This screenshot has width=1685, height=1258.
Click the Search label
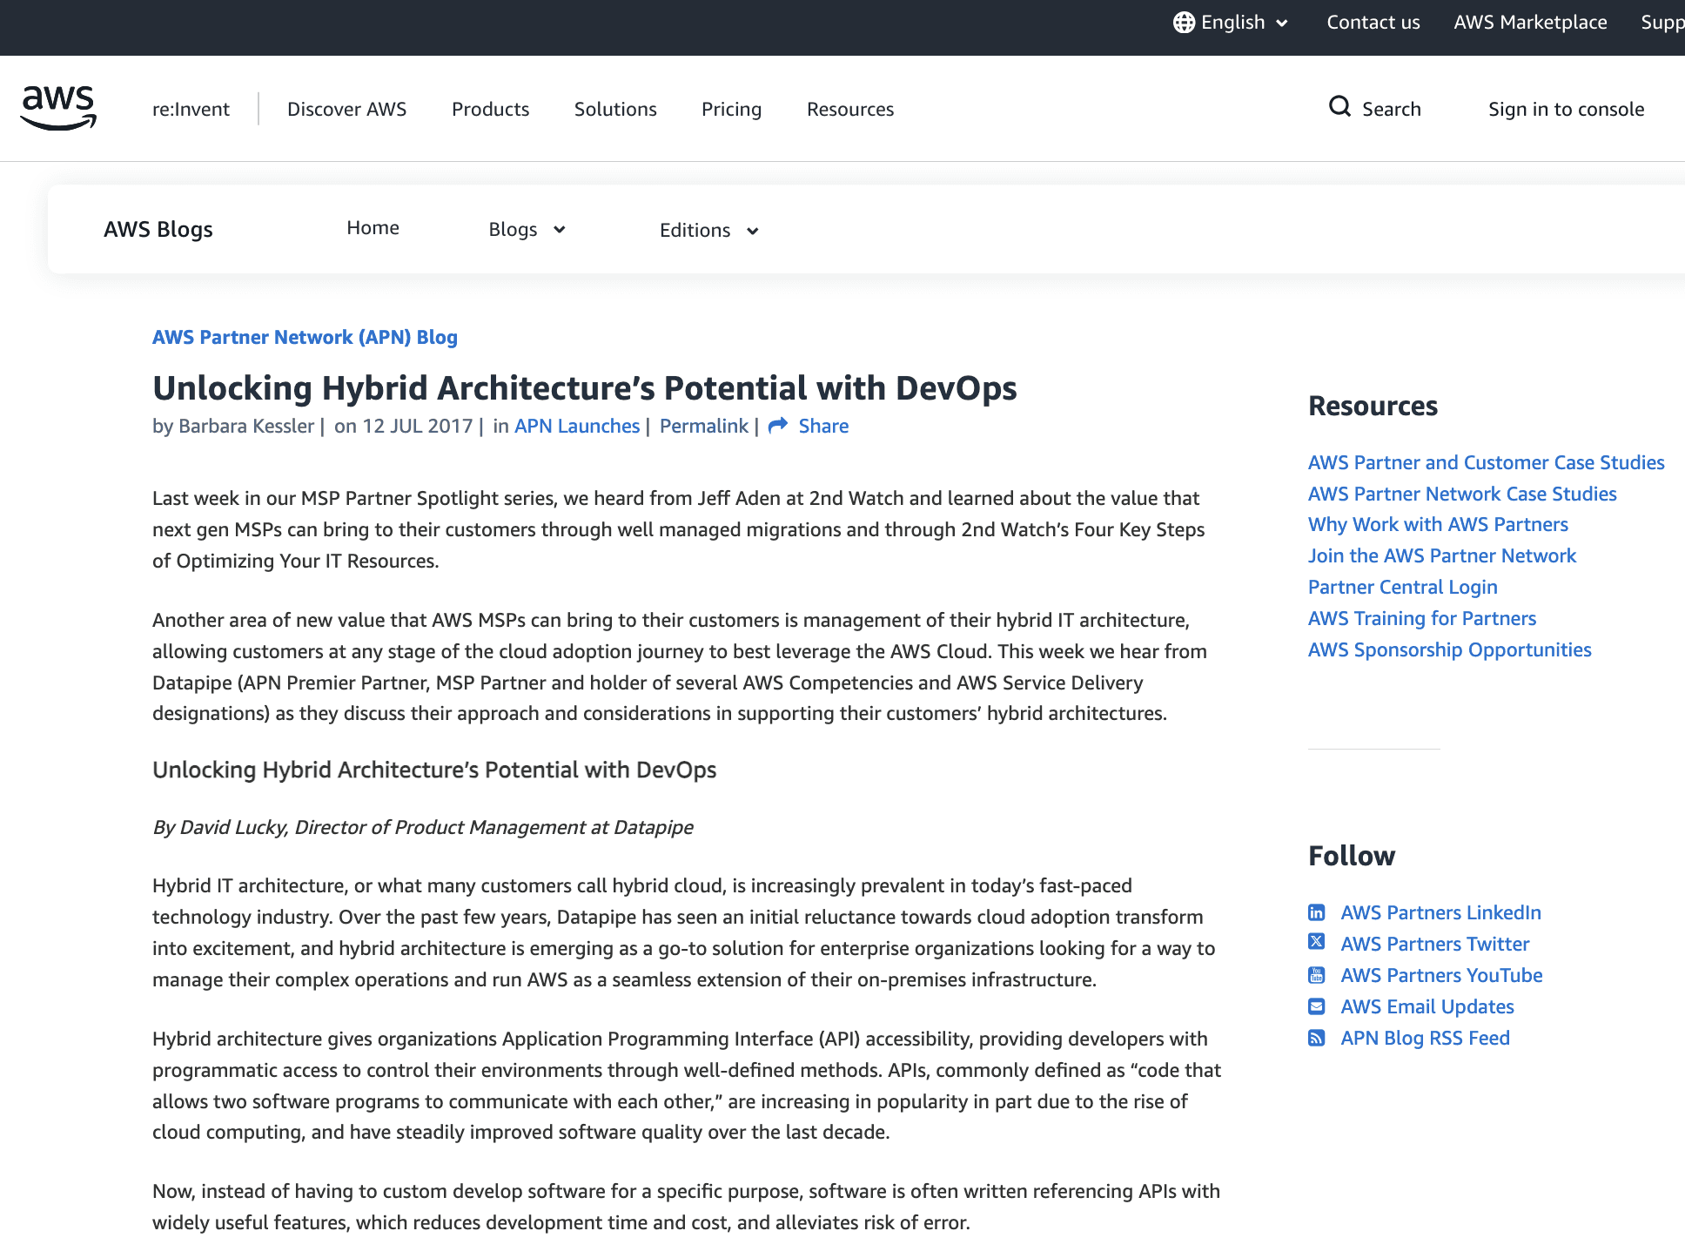pyautogui.click(x=1392, y=109)
